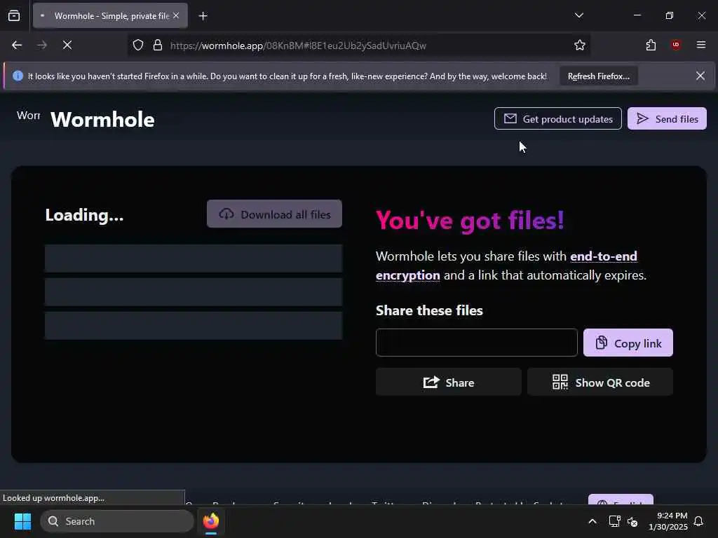This screenshot has height=538, width=718.
Task: Go back with the back arrow
Action: [x=17, y=45]
